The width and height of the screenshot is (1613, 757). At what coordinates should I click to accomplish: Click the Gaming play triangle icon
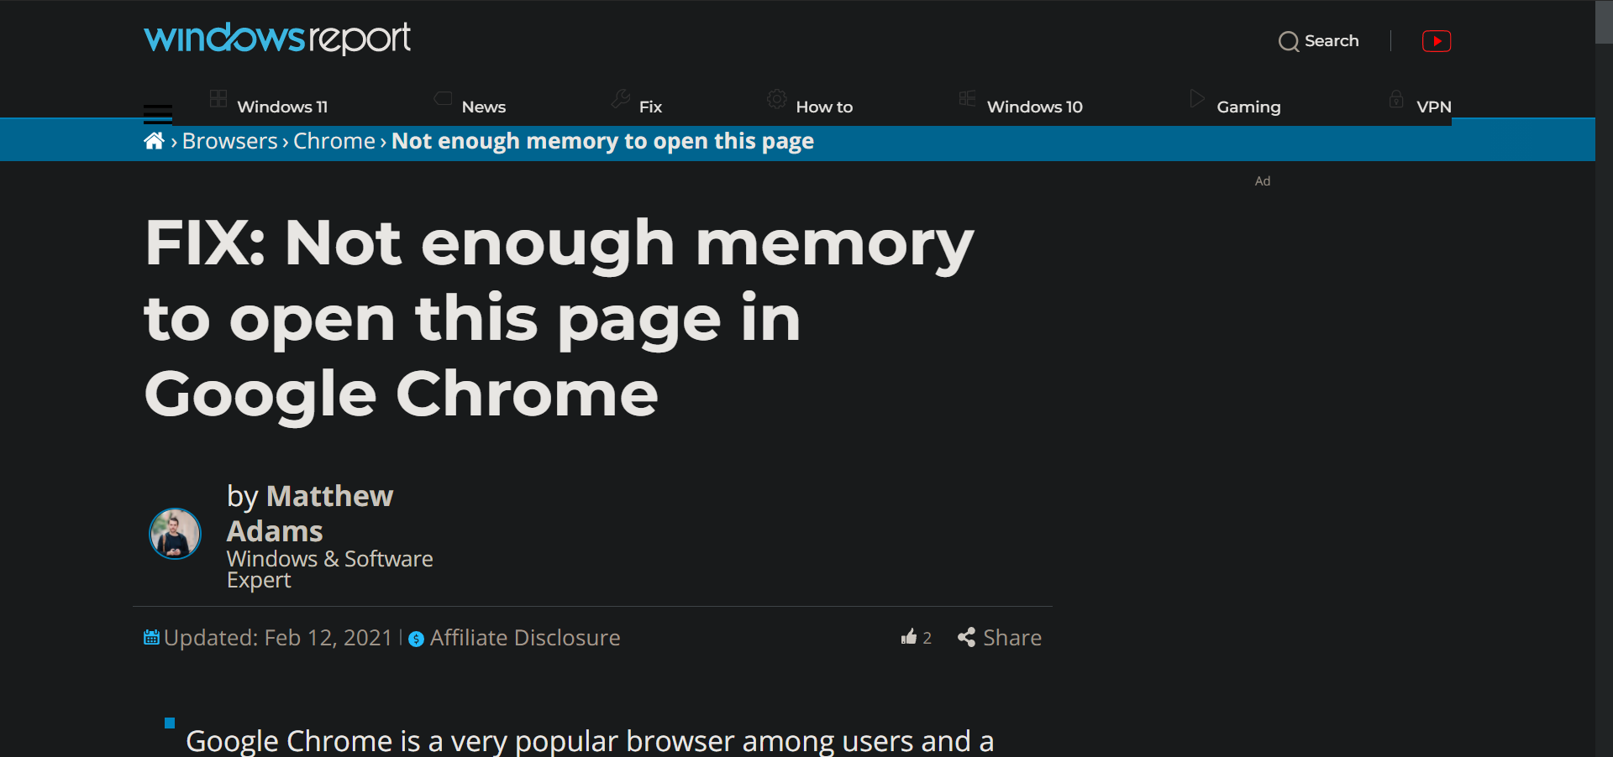(1197, 99)
